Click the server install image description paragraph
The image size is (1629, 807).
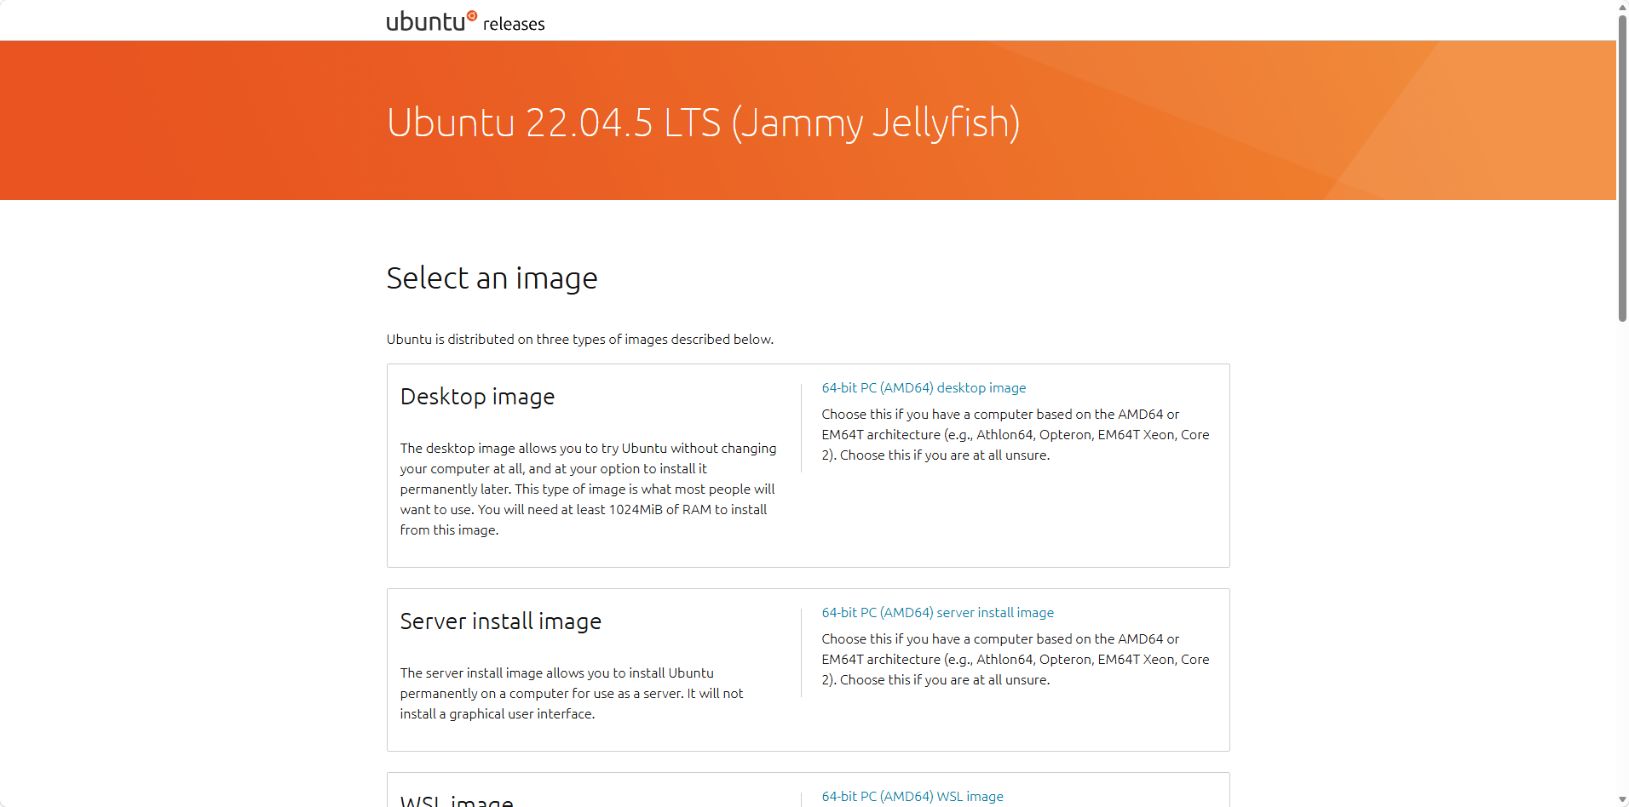[571, 693]
